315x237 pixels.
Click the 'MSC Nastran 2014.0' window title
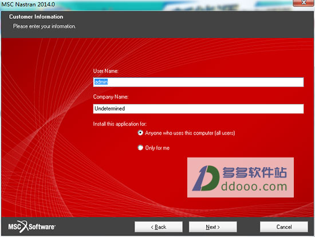tap(28, 4)
